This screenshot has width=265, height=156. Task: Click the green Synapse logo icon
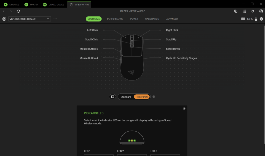click(x=6, y=5)
